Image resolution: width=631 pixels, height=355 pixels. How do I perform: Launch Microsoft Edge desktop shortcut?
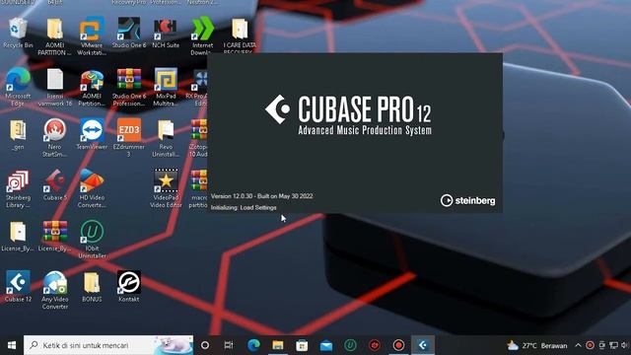coord(18,86)
